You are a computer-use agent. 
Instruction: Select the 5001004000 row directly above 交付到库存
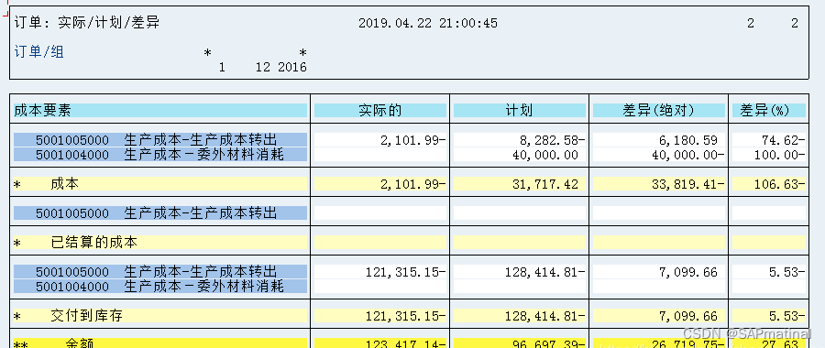(159, 287)
